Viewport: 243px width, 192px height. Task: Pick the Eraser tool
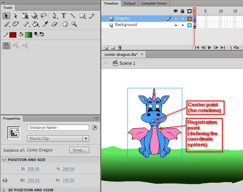pyautogui.click(x=54, y=24)
